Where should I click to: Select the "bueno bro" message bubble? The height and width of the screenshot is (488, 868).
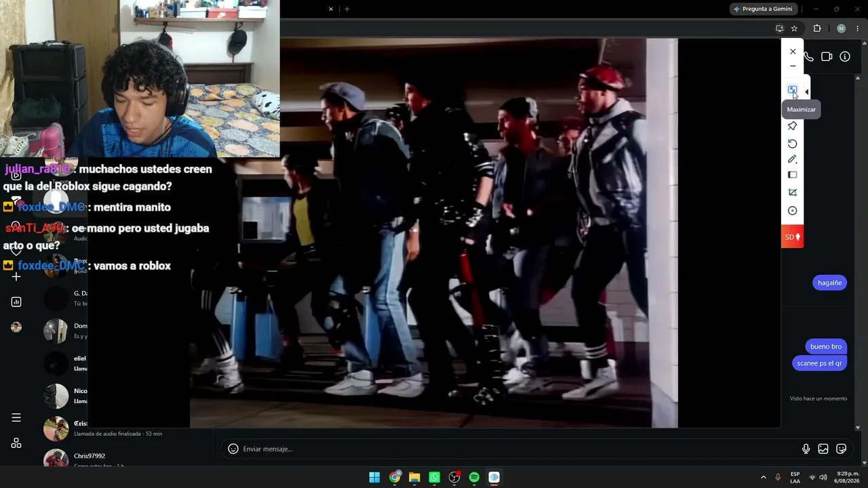[826, 346]
